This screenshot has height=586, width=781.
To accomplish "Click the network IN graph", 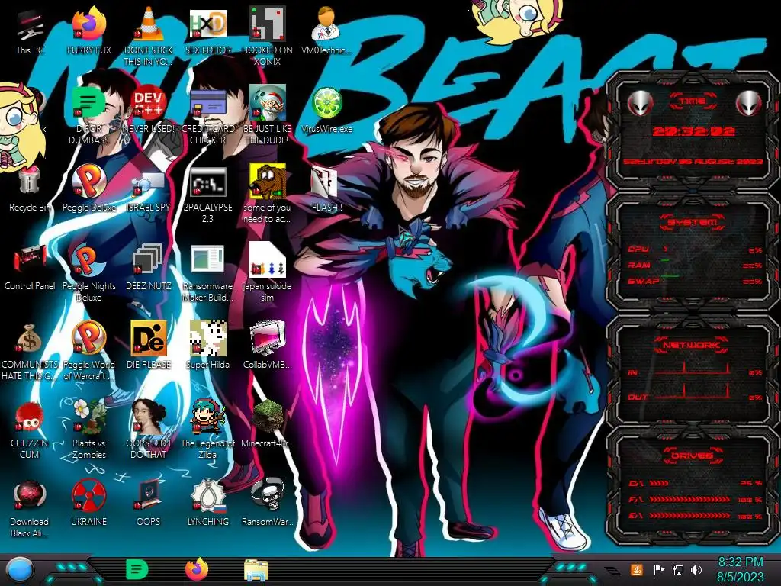I will 693,370.
